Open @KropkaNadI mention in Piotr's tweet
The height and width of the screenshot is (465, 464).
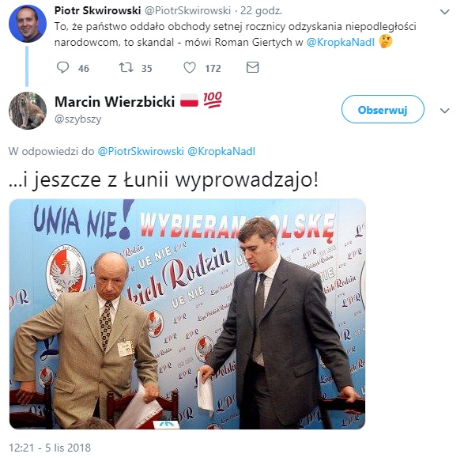tap(341, 42)
